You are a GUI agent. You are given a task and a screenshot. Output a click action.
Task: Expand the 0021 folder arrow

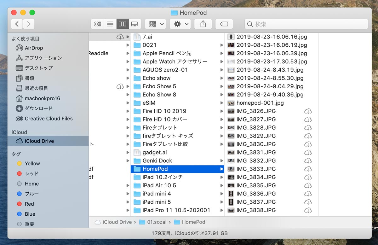222,45
